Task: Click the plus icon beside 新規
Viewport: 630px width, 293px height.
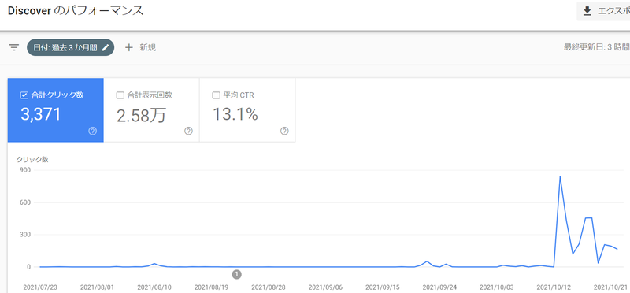Action: click(128, 47)
